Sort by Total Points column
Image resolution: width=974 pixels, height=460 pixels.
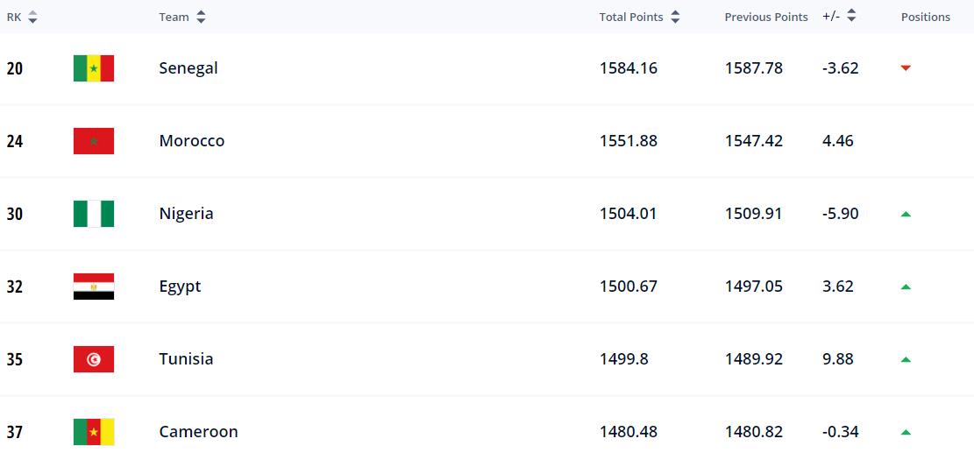[x=674, y=17]
